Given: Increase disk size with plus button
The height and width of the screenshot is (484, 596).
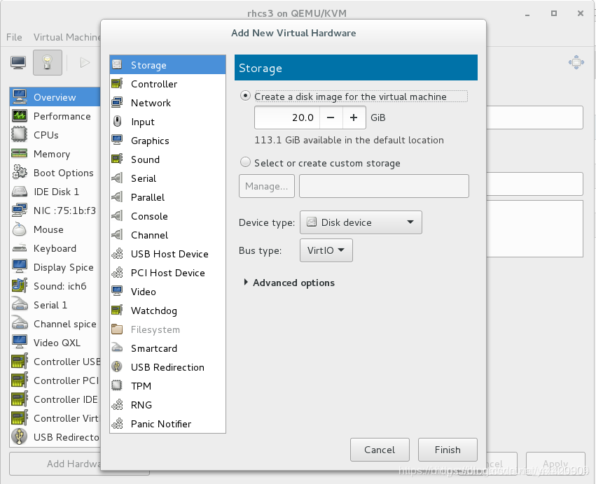Looking at the screenshot, I should (354, 118).
